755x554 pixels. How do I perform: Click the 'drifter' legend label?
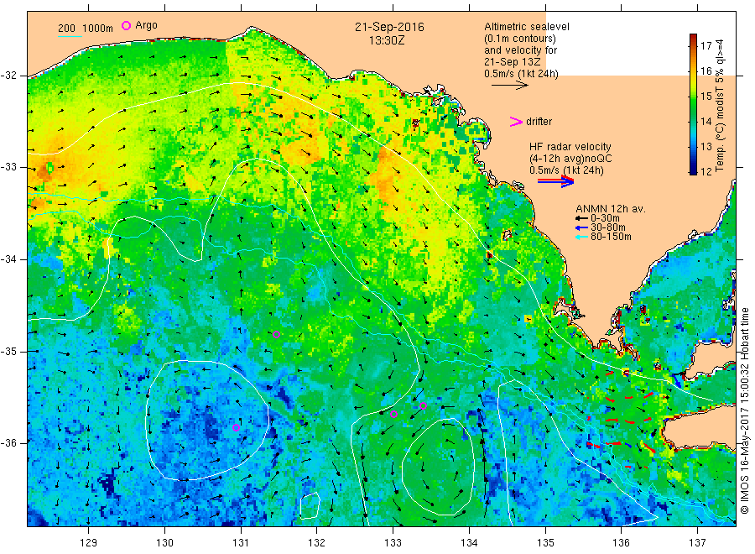539,122
